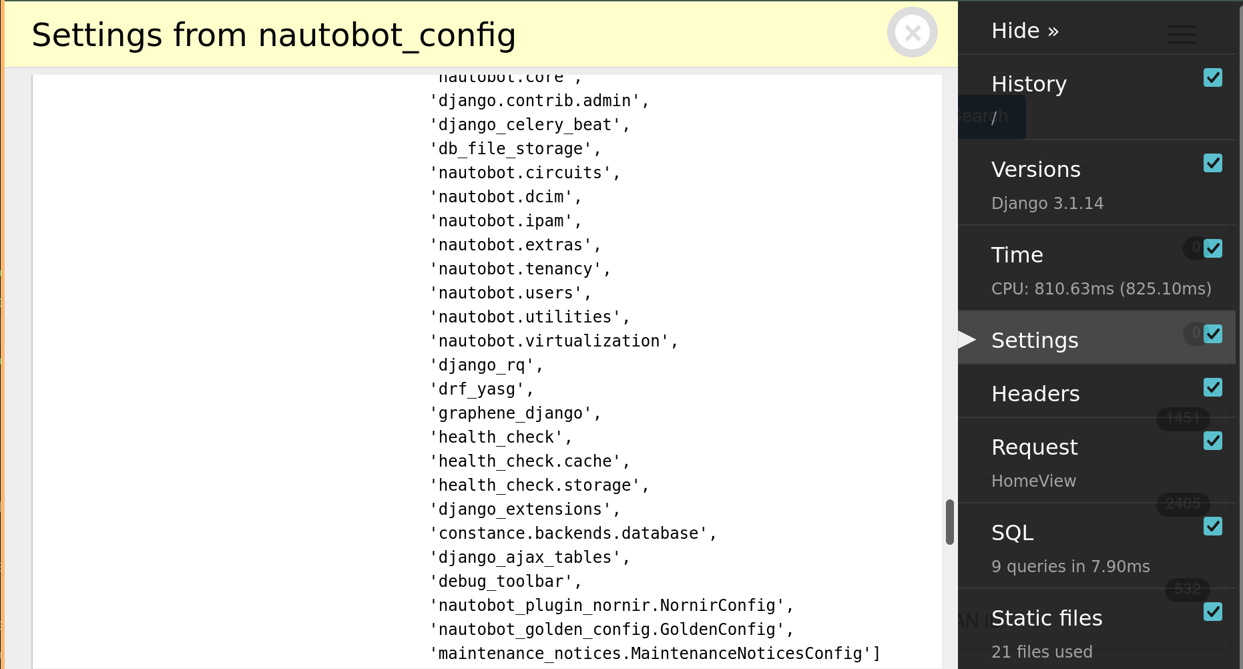Uncheck the History panel checkbox
Screen dimensions: 1243x669
1213,78
